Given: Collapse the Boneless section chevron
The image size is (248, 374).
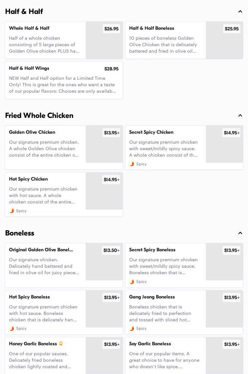Looking at the screenshot, I should (240, 233).
